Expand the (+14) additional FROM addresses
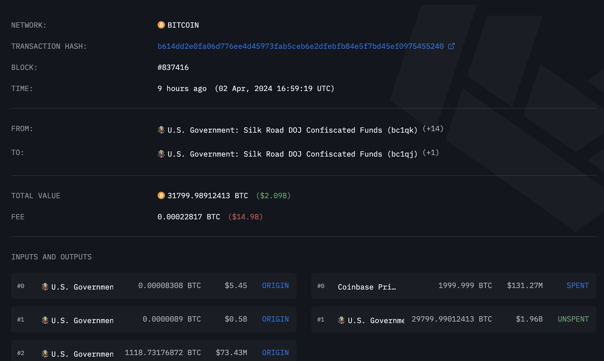The height and width of the screenshot is (361, 604). pyautogui.click(x=433, y=129)
